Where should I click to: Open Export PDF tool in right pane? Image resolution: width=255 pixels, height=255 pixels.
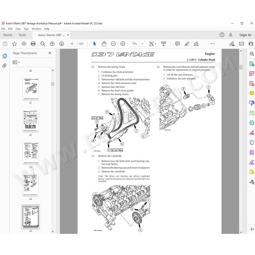point(252,64)
